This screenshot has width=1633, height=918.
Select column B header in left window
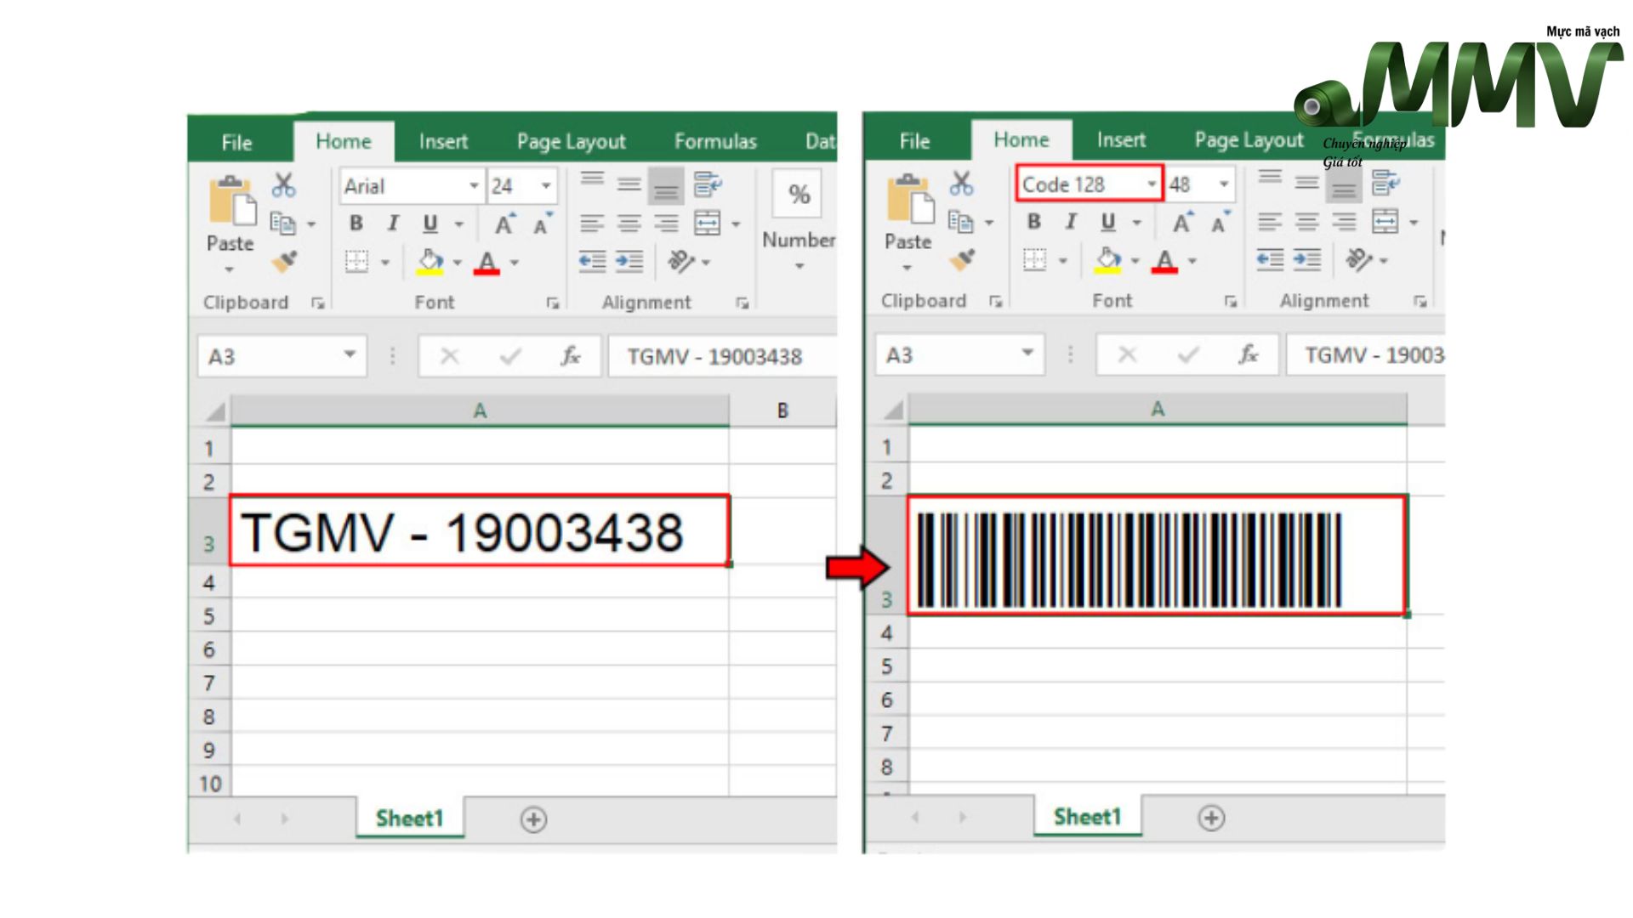[x=782, y=411]
